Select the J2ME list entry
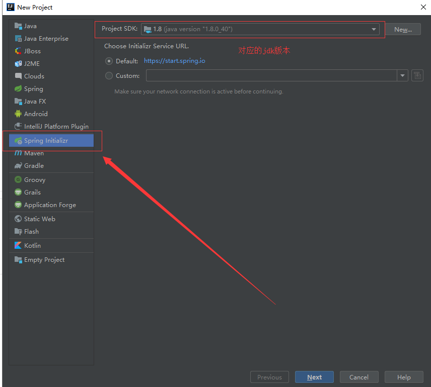The height and width of the screenshot is (387, 431). pyautogui.click(x=51, y=64)
